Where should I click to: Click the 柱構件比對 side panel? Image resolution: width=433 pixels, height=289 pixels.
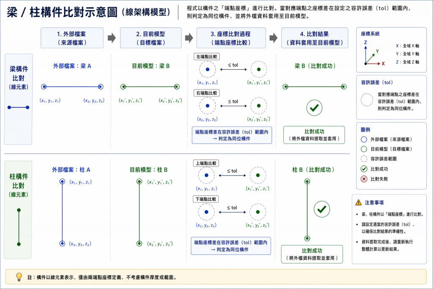18,209
